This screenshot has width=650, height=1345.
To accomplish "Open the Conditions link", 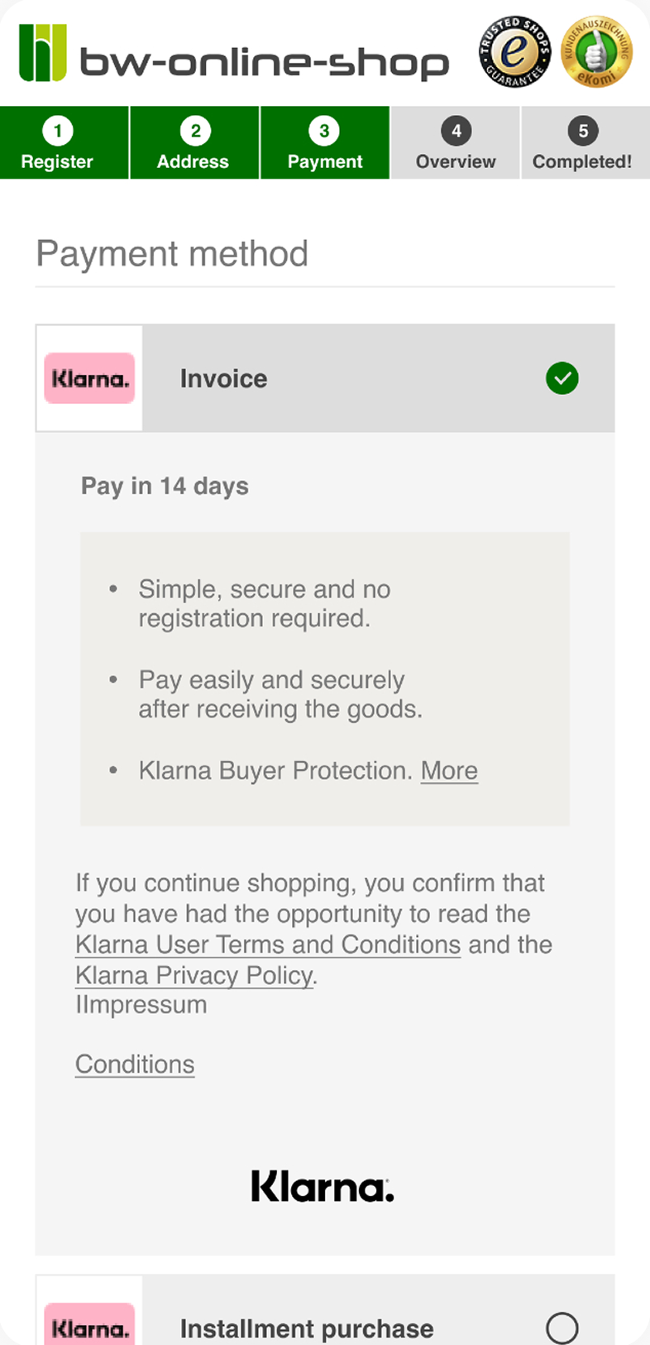I will [x=135, y=1064].
